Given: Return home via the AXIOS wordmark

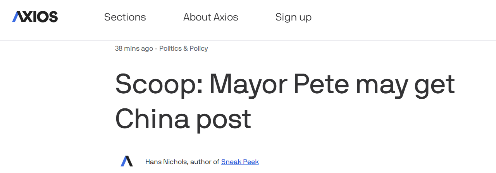Looking at the screenshot, I should (x=35, y=17).
